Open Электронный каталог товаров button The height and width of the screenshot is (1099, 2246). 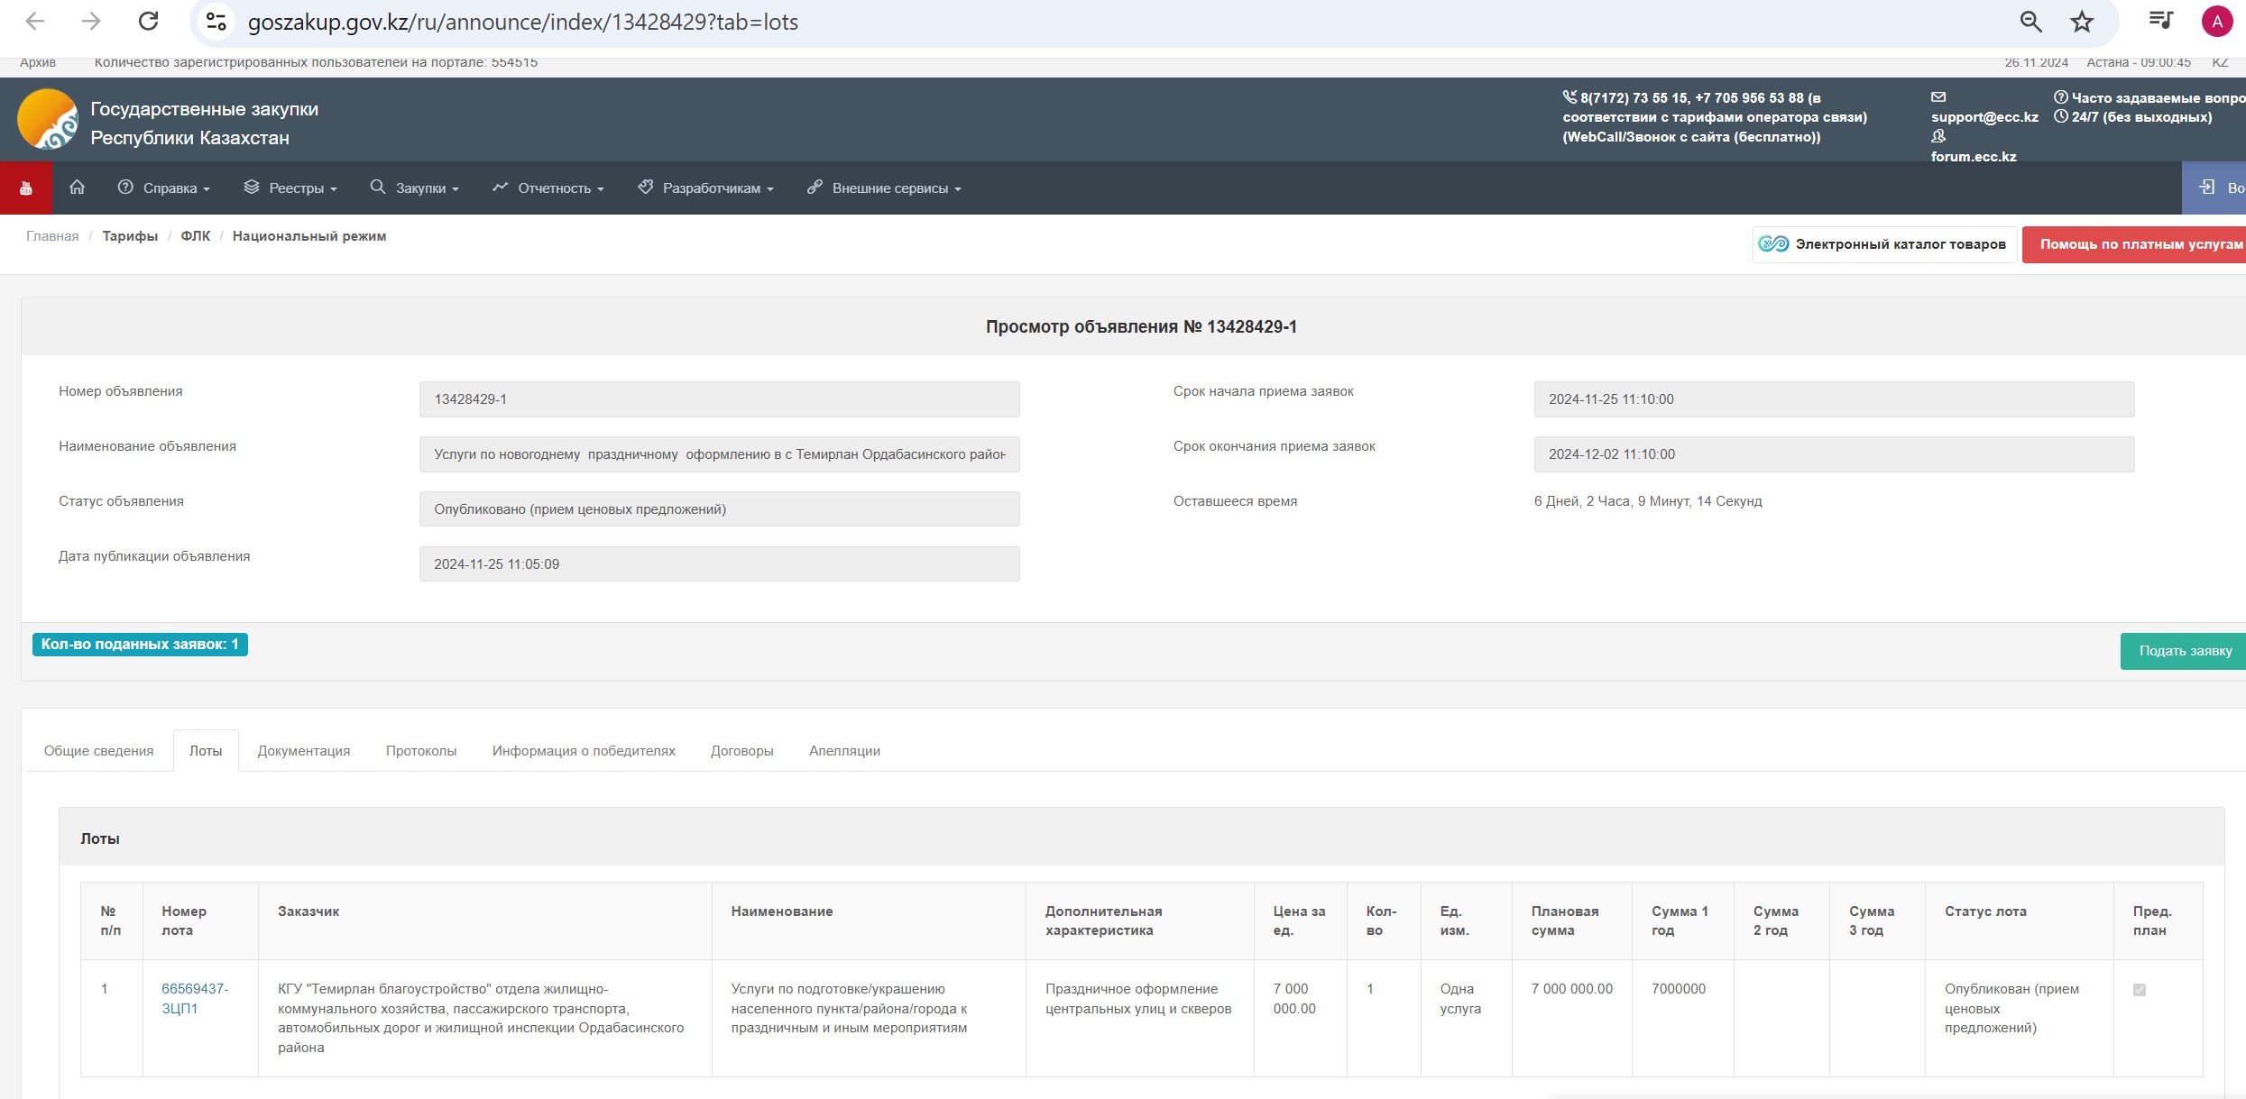[x=1885, y=244]
